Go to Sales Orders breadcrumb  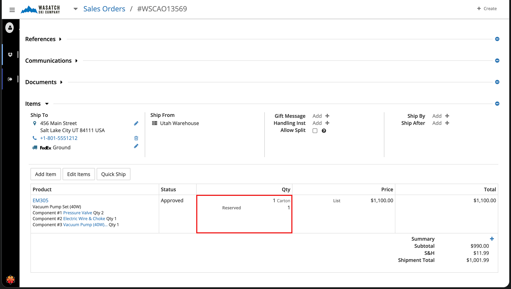click(104, 9)
